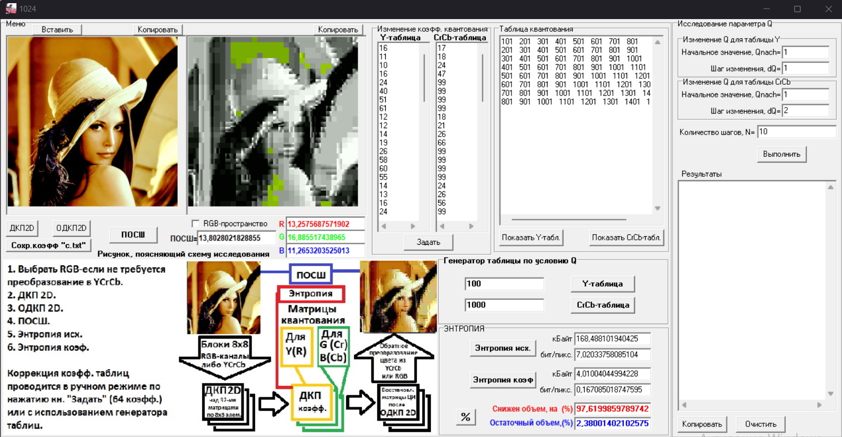
Task: Click Копировать under the Результаты box
Action: click(x=702, y=424)
